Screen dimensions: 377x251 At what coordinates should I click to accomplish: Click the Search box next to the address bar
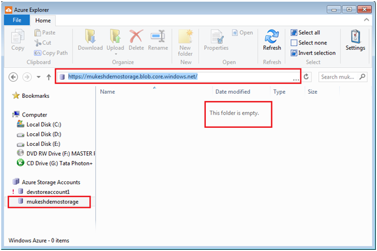[343, 77]
